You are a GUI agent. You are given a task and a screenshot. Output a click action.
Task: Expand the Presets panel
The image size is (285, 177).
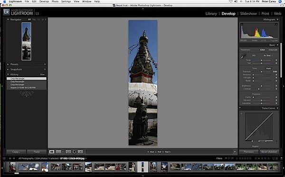click(x=8, y=64)
